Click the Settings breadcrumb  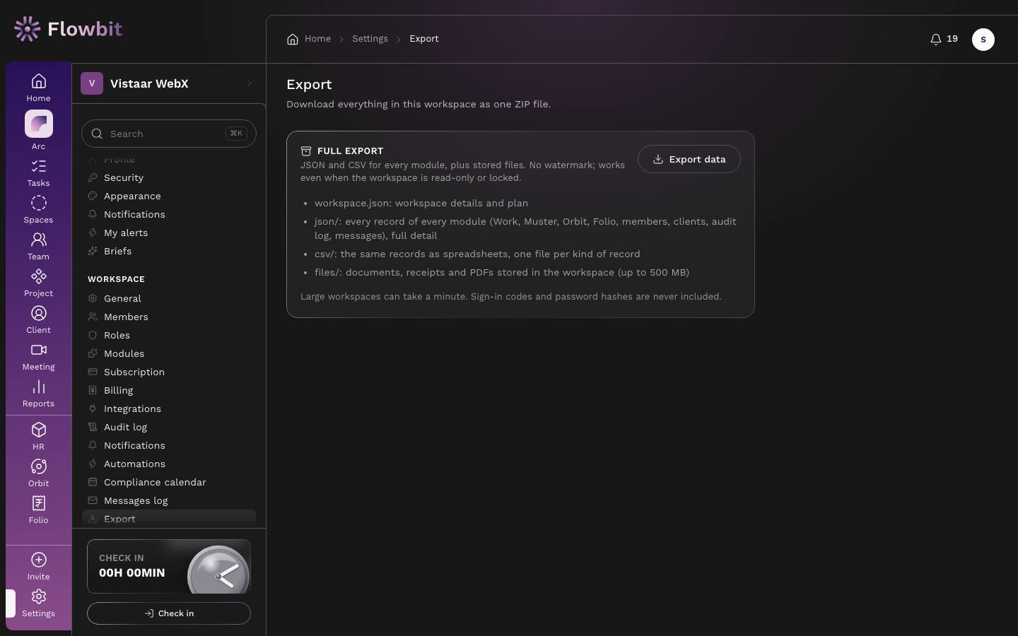pyautogui.click(x=370, y=39)
